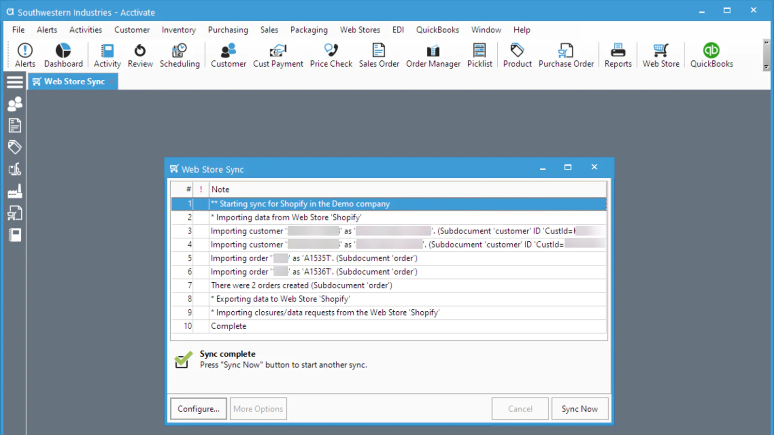Screen dimensions: 774x435
Task: Open the Customer menu
Action: (x=132, y=29)
